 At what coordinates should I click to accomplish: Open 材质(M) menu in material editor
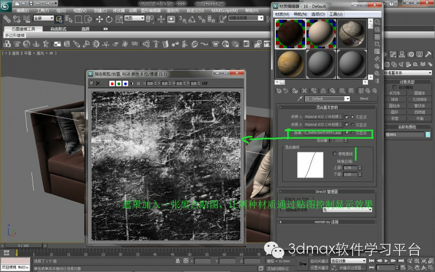click(x=282, y=14)
